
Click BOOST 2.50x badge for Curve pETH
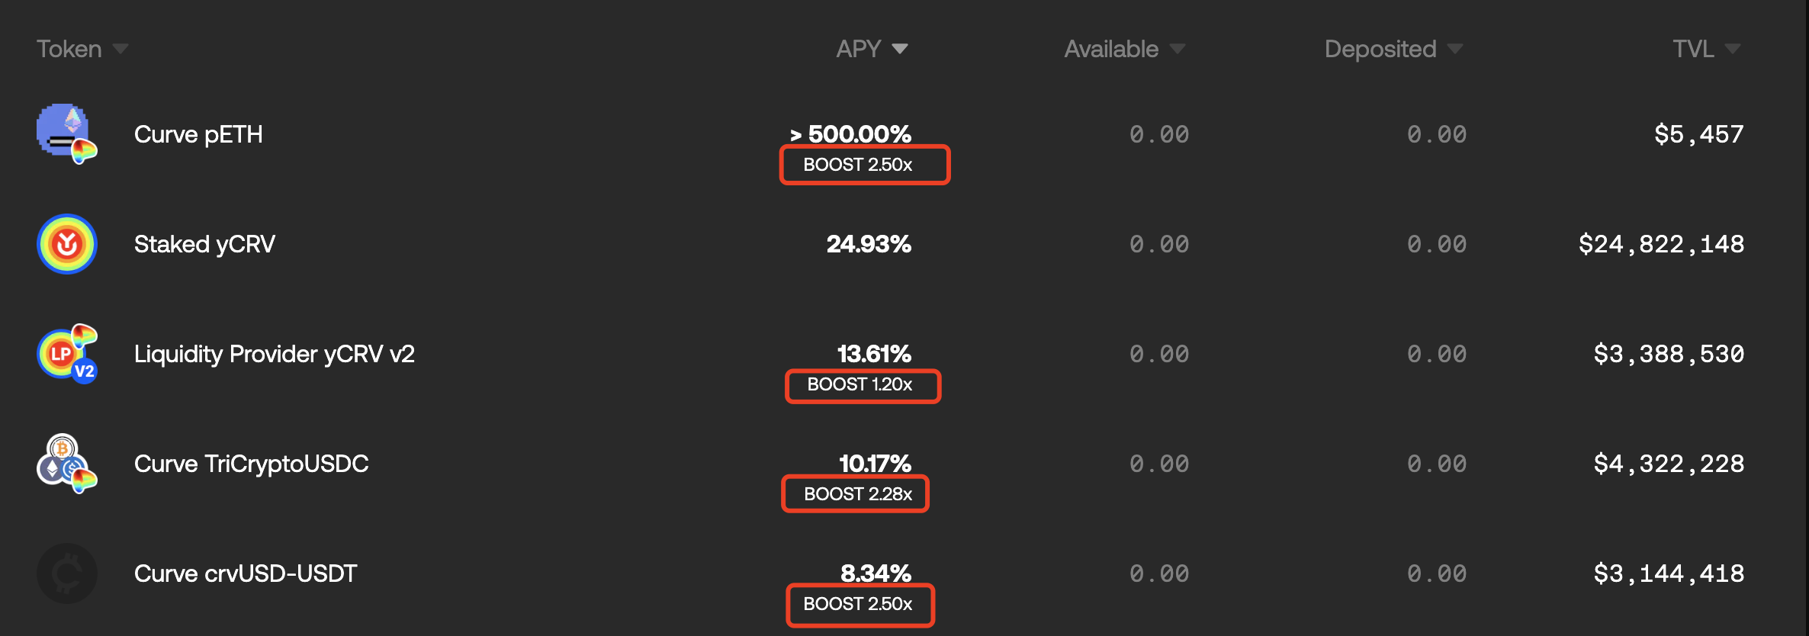(x=858, y=165)
